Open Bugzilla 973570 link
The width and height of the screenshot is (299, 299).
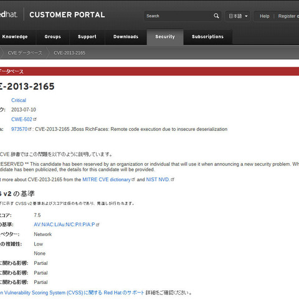pos(19,129)
